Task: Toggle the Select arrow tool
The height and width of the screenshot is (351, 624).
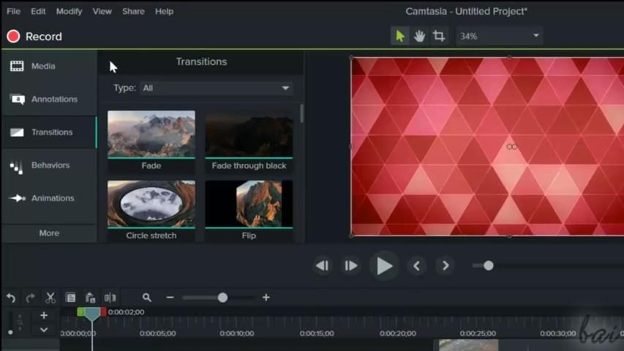Action: coord(400,36)
